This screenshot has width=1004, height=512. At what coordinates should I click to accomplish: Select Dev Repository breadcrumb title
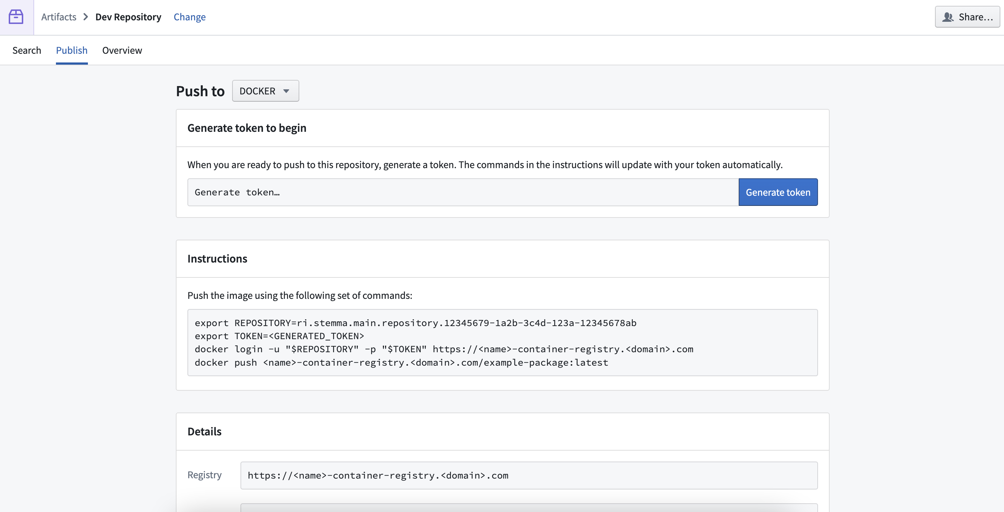click(128, 17)
